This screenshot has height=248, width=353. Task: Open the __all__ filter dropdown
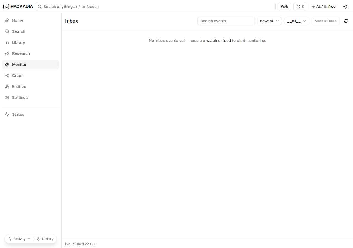click(297, 21)
